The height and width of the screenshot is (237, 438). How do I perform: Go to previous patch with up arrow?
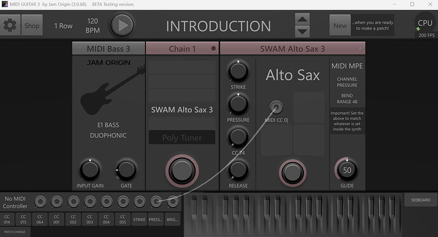point(302,19)
